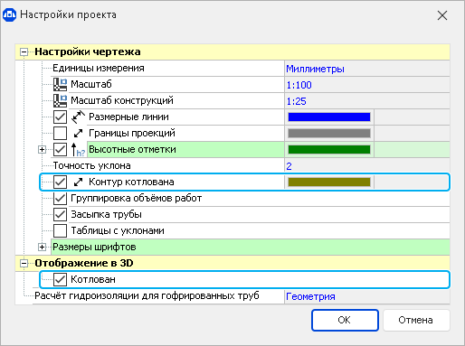This screenshot has width=465, height=346.
Task: Disable the Засыпка трубы checkbox
Action: pos(60,214)
